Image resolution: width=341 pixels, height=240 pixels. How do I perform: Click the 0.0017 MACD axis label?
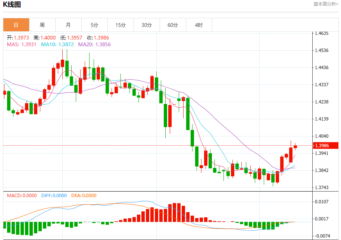322,219
